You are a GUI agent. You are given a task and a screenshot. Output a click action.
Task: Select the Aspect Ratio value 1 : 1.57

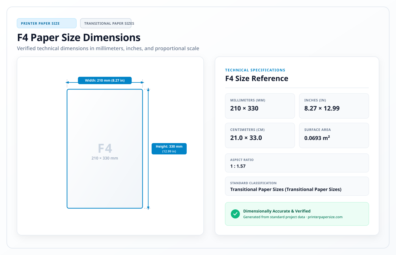click(x=238, y=166)
